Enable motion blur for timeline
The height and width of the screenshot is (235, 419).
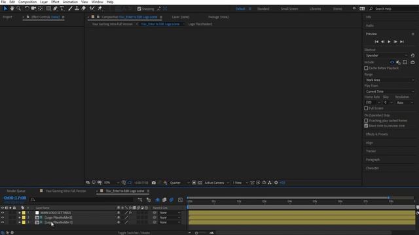[x=172, y=200]
